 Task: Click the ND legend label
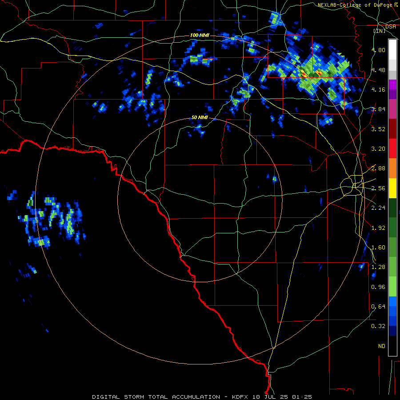pyautogui.click(x=382, y=346)
